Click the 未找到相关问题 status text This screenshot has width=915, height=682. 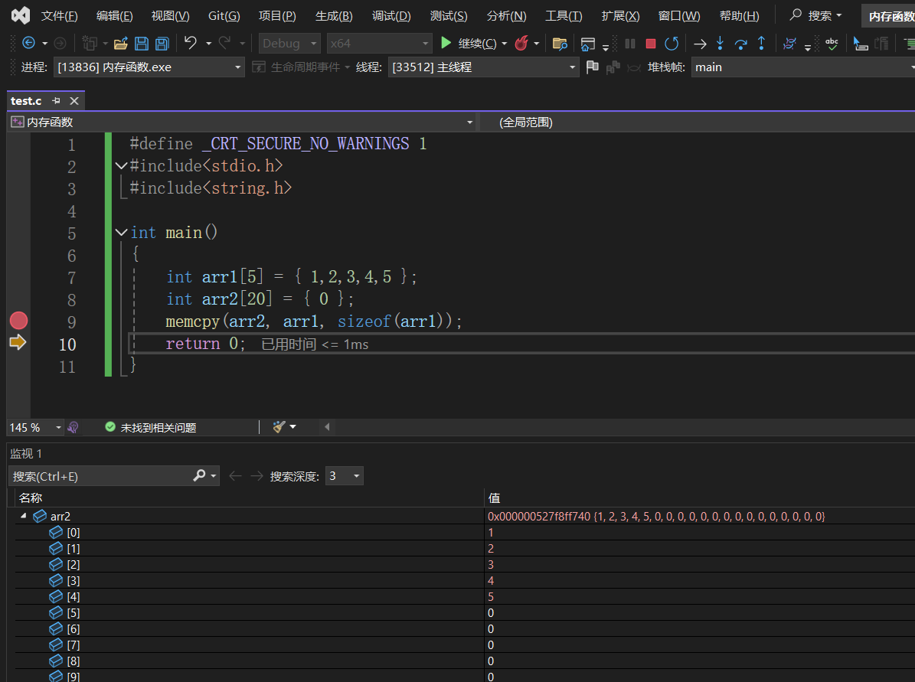[x=158, y=428]
